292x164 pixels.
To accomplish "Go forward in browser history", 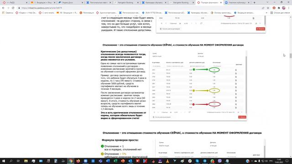I will (x=8, y=8).
